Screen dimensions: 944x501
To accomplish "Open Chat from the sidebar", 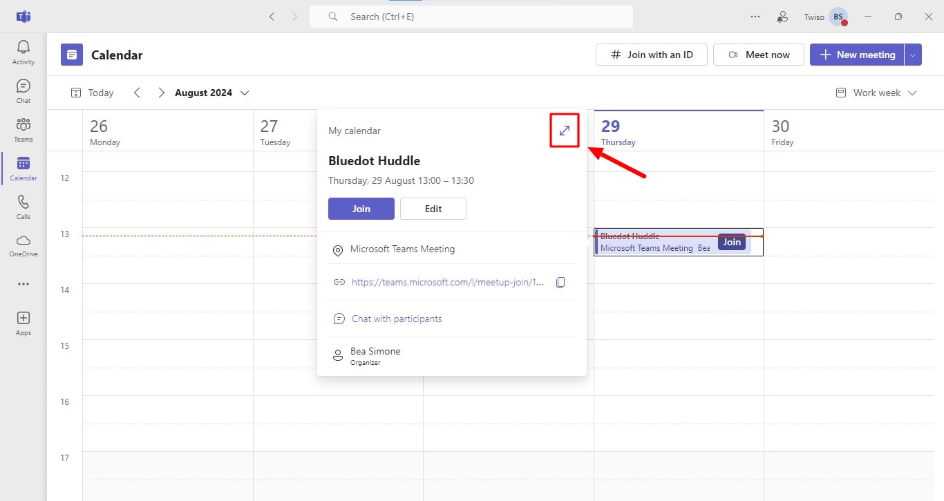I will pos(23,91).
